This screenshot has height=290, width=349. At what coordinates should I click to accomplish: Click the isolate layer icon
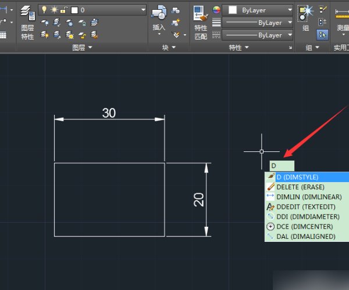57,23
